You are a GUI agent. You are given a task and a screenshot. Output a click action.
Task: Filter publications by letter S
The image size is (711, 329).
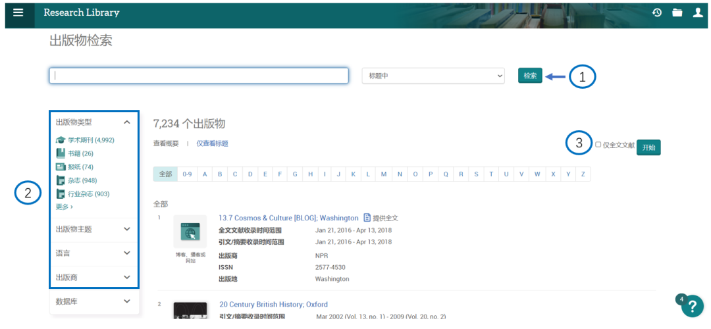coord(476,174)
